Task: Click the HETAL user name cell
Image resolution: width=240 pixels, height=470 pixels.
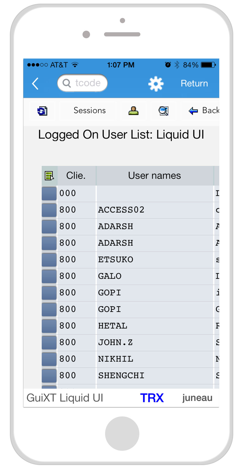Action: (x=113, y=326)
